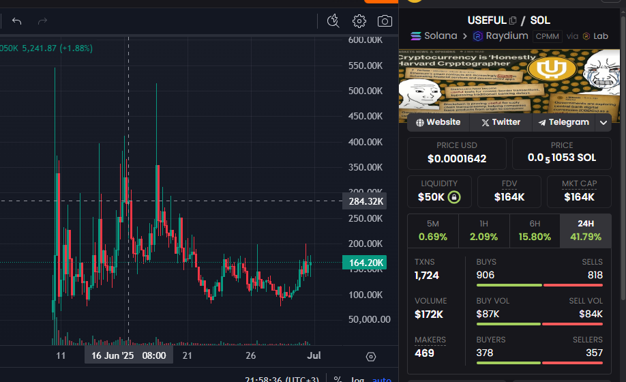
Task: Copy the USEFUL token address icon
Action: coord(513,20)
